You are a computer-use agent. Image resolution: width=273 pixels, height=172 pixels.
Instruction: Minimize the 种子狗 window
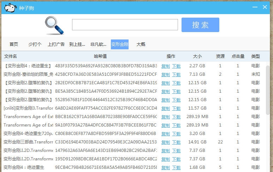click(255, 7)
